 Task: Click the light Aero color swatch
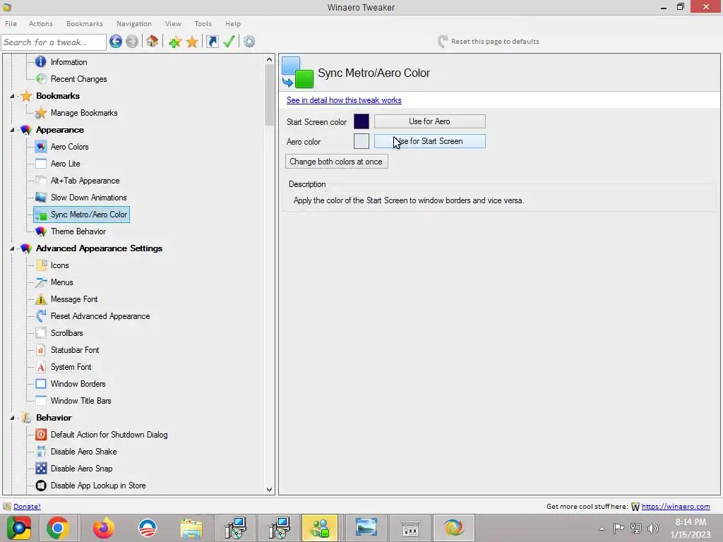(361, 141)
